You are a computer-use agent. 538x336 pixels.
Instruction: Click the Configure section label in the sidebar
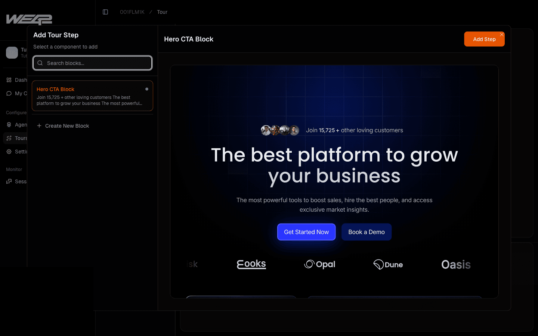click(x=16, y=113)
